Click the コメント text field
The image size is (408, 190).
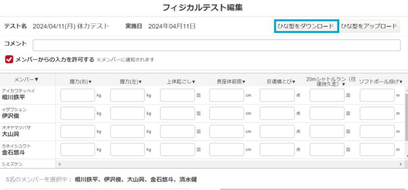coord(216,45)
